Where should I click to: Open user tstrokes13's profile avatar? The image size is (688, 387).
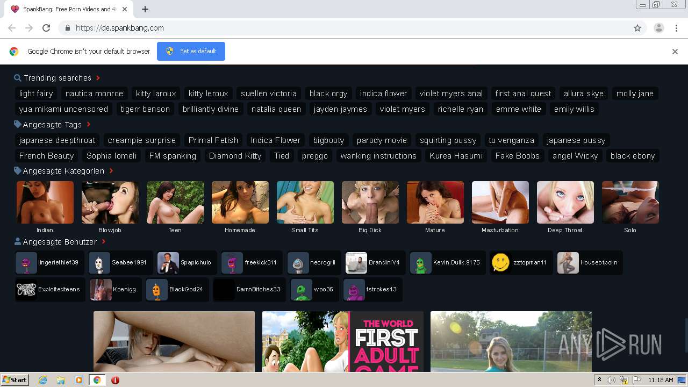[x=354, y=290]
